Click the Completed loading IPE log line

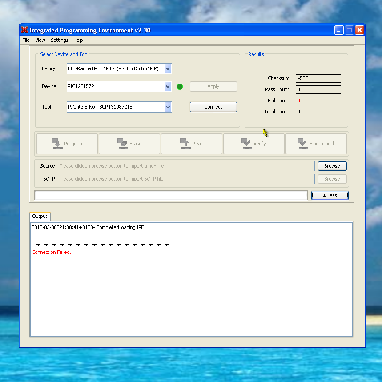(x=88, y=227)
